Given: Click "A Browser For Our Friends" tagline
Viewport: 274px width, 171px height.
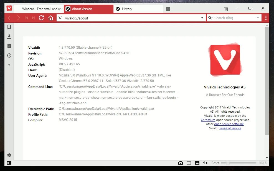Looking at the screenshot, I should 225,95.
